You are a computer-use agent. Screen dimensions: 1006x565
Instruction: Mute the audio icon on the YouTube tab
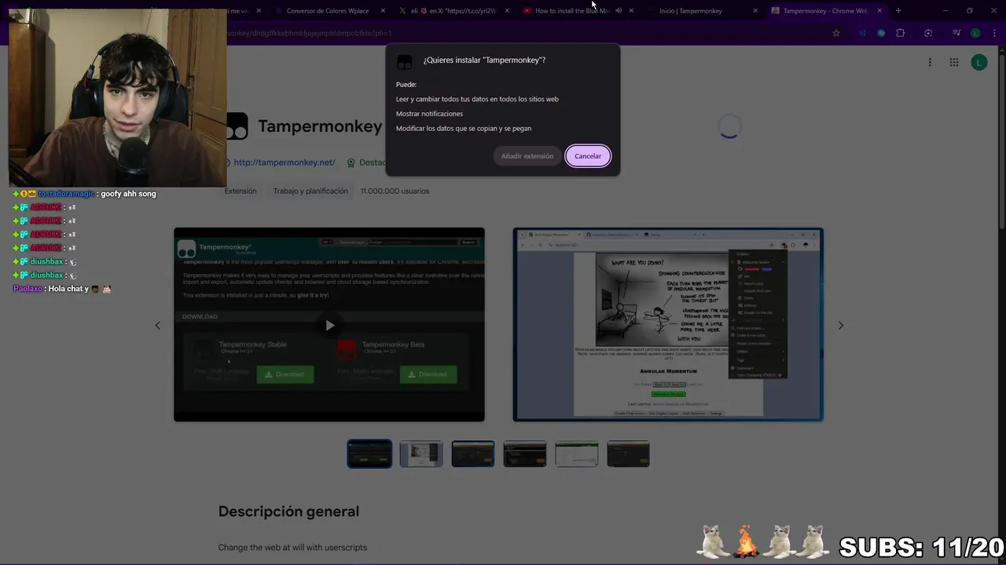619,11
